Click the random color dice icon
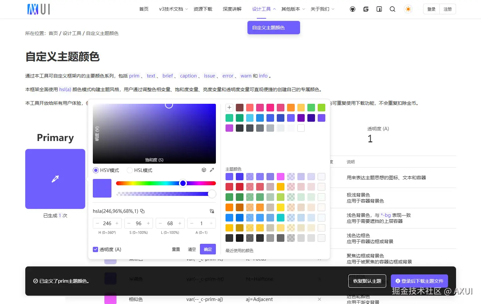The width and height of the screenshot is (481, 304). point(204,170)
